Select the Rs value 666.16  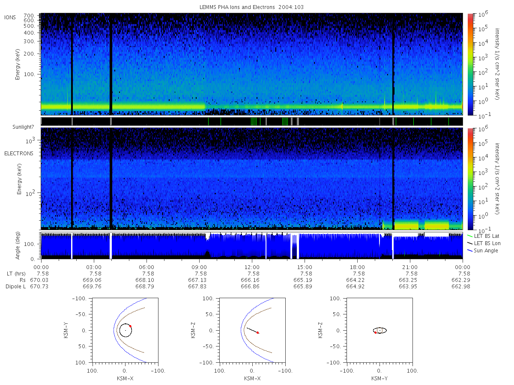tap(250, 280)
